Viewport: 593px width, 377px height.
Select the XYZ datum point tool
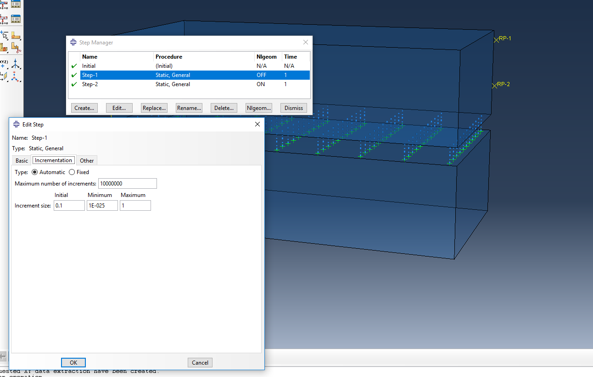[x=4, y=64]
